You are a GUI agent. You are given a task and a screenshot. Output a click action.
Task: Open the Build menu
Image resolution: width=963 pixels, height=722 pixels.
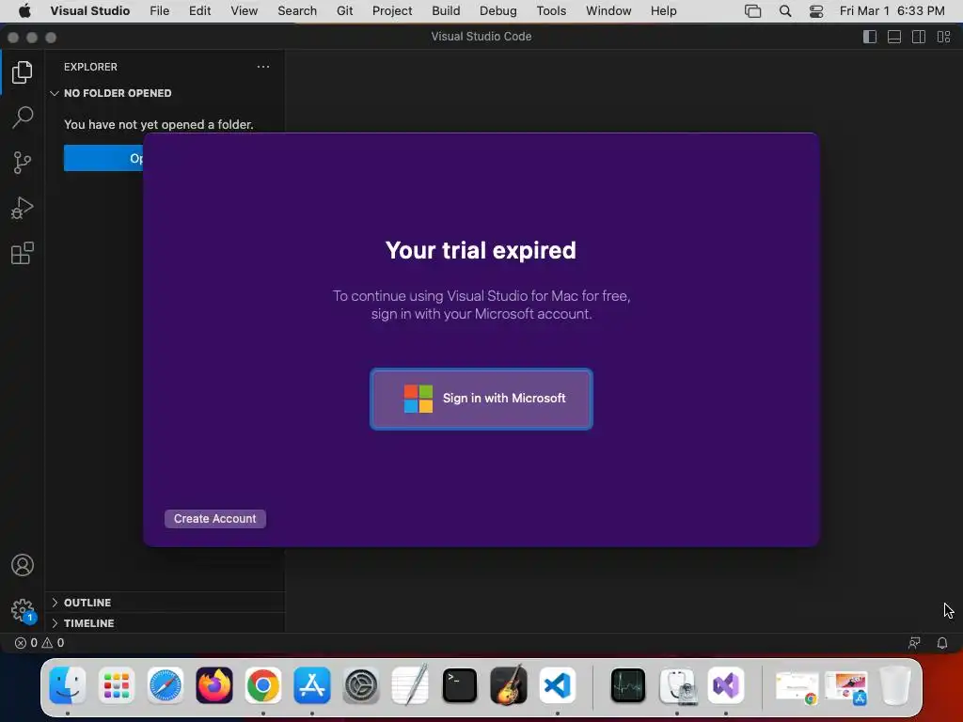point(446,11)
